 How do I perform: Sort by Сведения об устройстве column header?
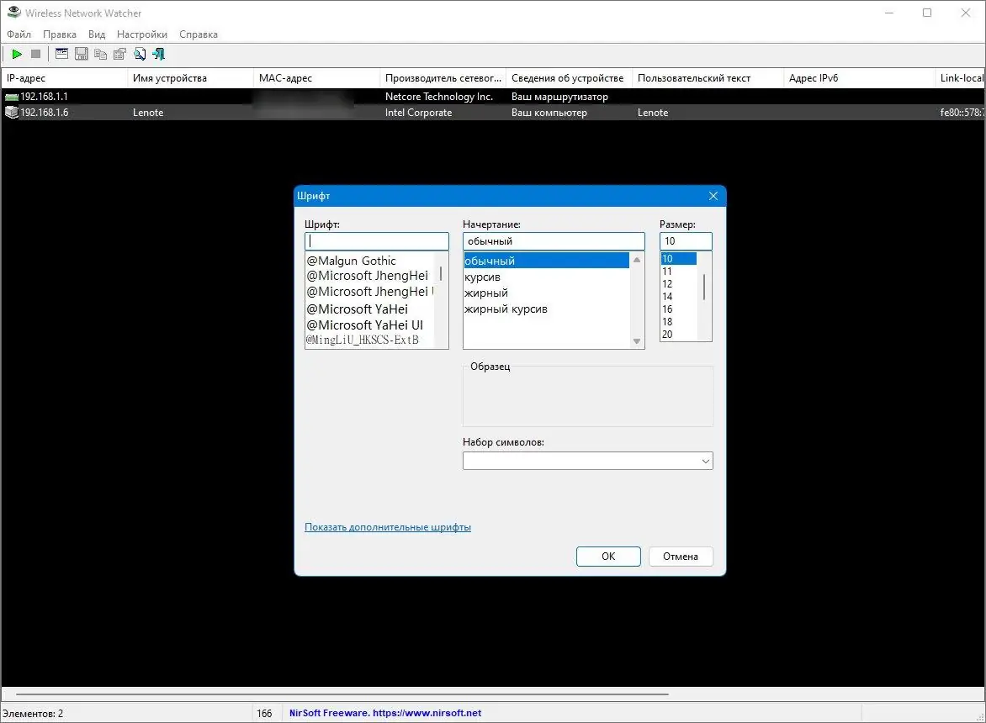click(569, 78)
